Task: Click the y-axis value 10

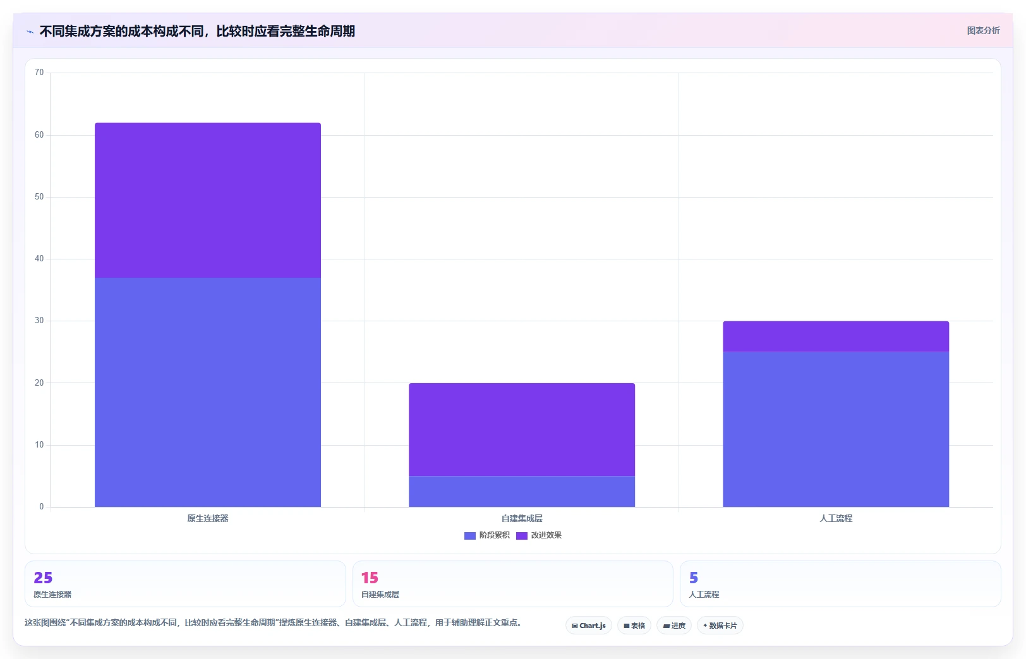Action: tap(39, 445)
